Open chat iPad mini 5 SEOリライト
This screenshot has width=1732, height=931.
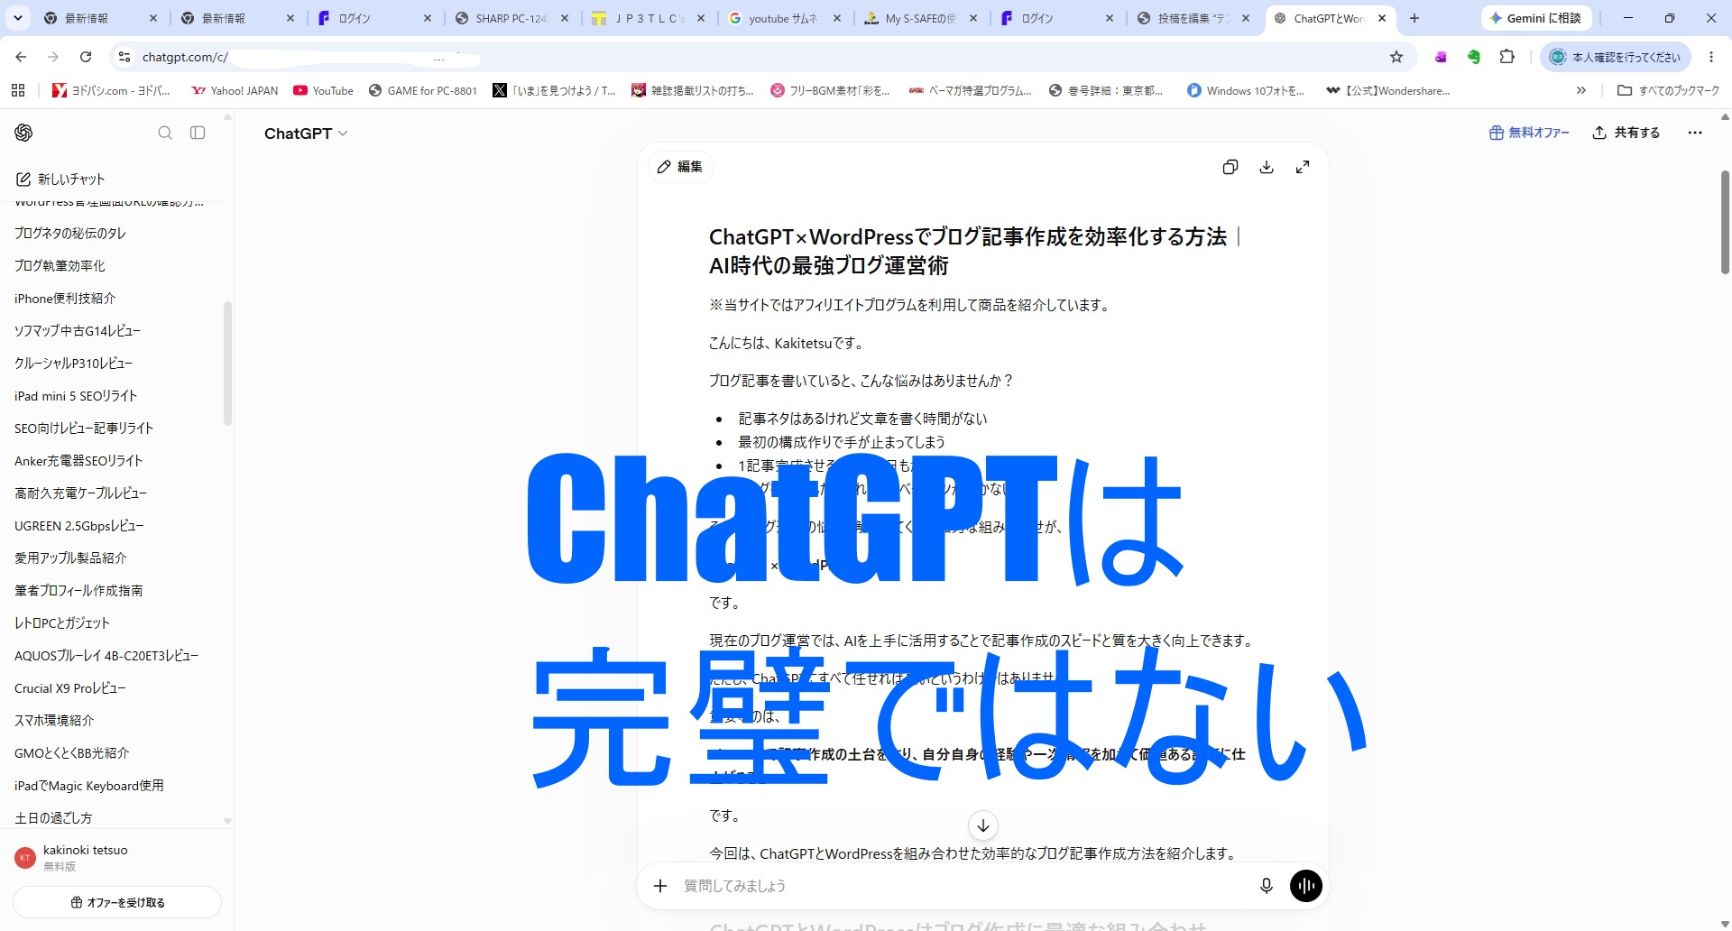click(x=76, y=395)
